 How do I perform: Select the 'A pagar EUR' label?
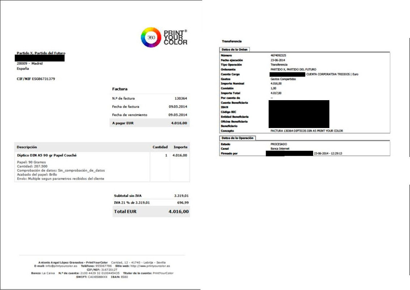pos(123,123)
